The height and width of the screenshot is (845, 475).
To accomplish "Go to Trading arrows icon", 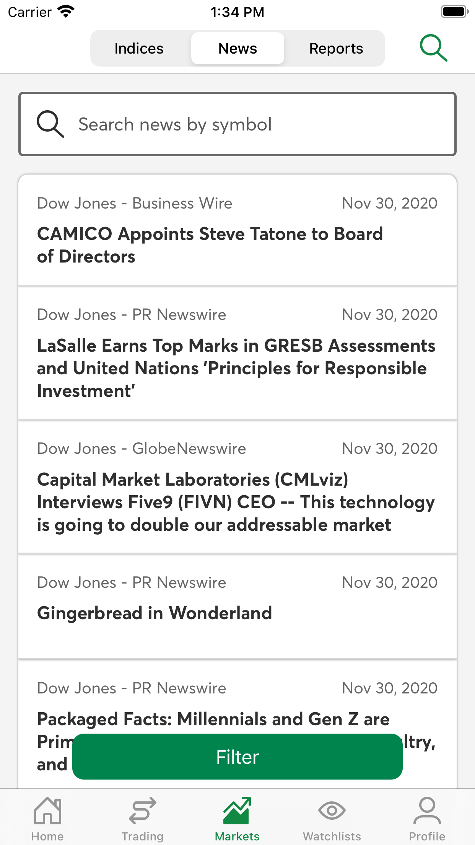I will tap(142, 811).
